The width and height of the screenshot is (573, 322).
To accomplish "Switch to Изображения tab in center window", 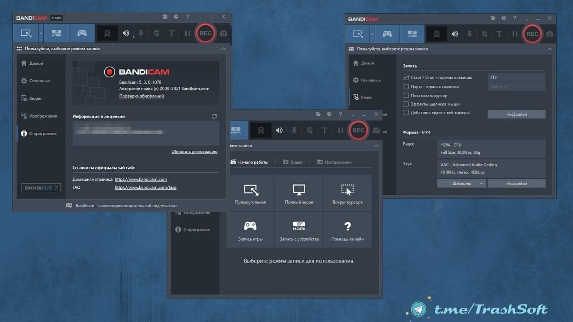I will [334, 162].
